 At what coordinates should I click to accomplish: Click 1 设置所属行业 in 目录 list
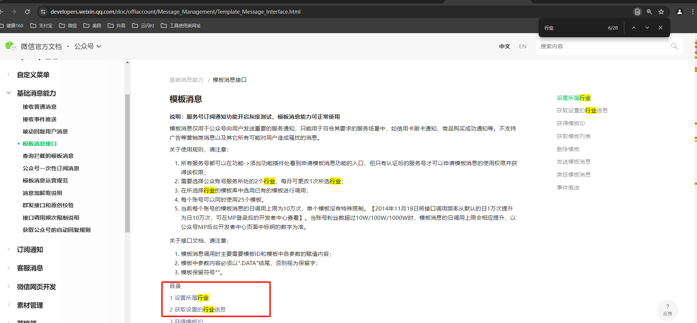click(x=189, y=298)
